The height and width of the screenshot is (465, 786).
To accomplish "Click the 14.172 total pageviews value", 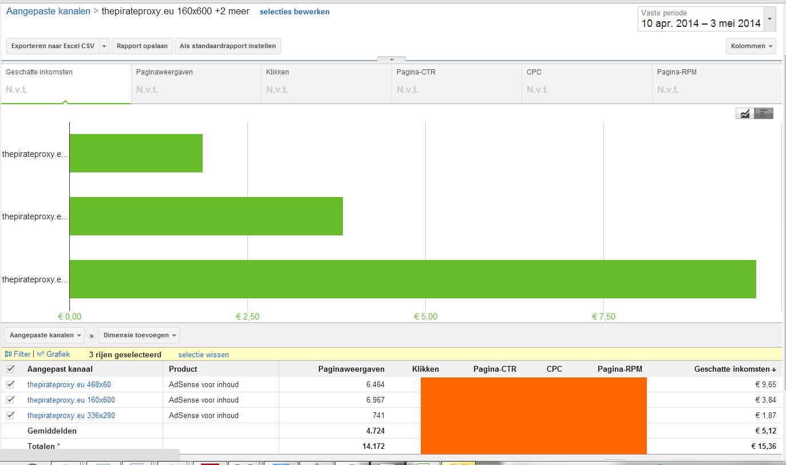I will tap(373, 446).
